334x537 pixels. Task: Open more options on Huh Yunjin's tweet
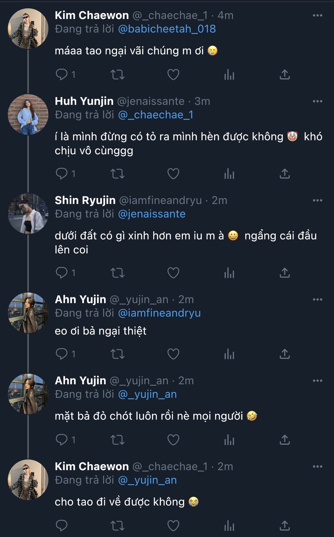(x=317, y=101)
